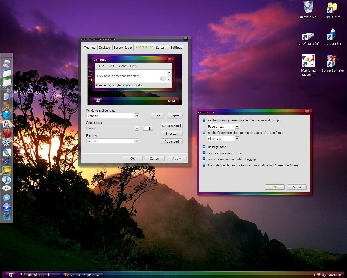This screenshot has width=347, height=278.
Task: Open the ClearType dropdown
Action: (237, 139)
